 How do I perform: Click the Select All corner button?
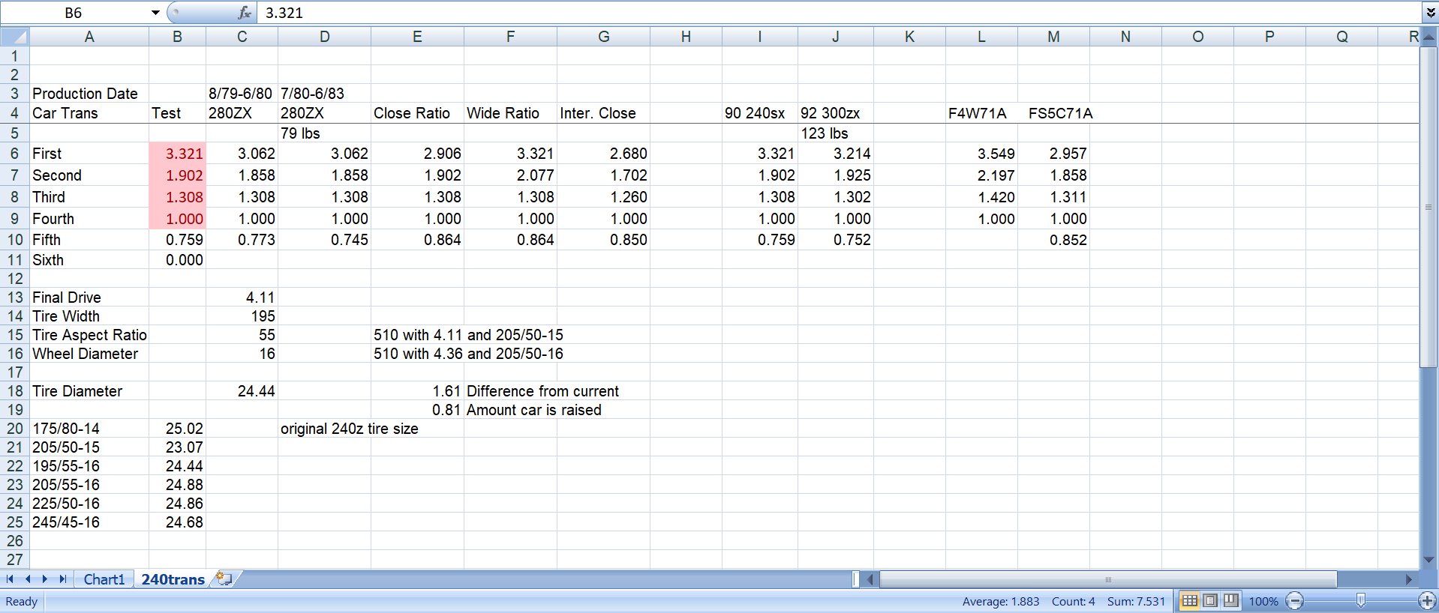14,37
